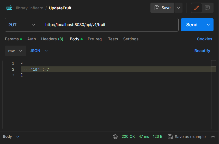Select the Body tab
The image size is (219, 144).
[76, 39]
